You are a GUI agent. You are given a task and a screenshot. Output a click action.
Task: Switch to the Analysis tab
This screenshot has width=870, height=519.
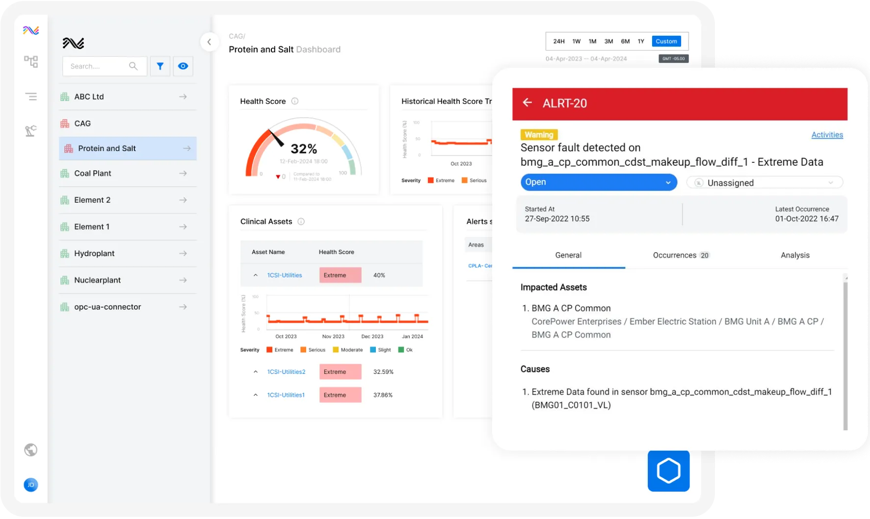[x=795, y=255]
